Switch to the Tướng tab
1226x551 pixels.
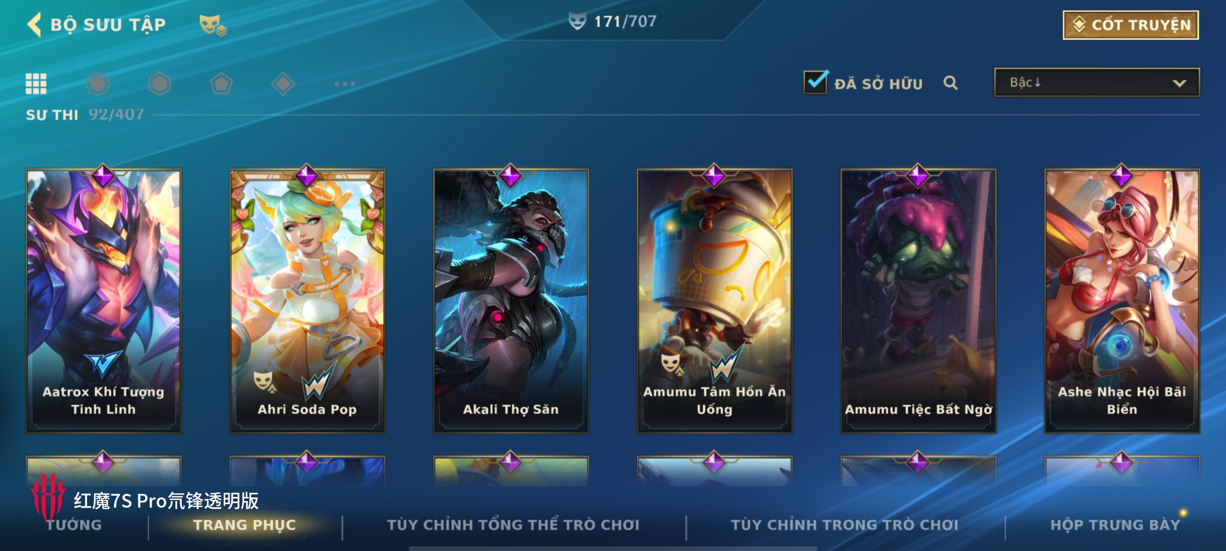(x=74, y=525)
